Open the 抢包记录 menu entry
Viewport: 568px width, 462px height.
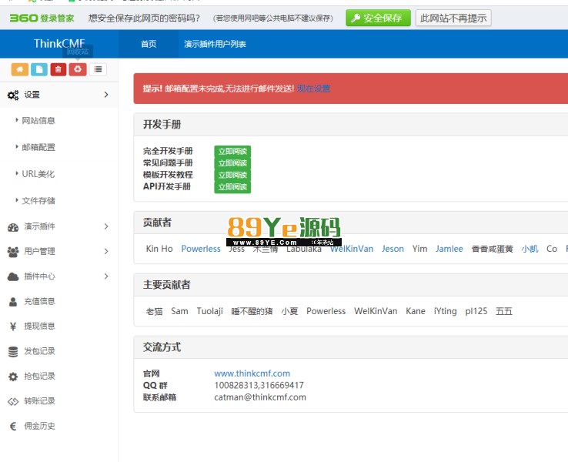point(39,377)
